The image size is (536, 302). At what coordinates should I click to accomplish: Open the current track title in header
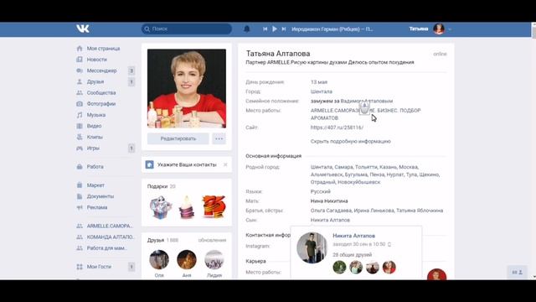332,29
